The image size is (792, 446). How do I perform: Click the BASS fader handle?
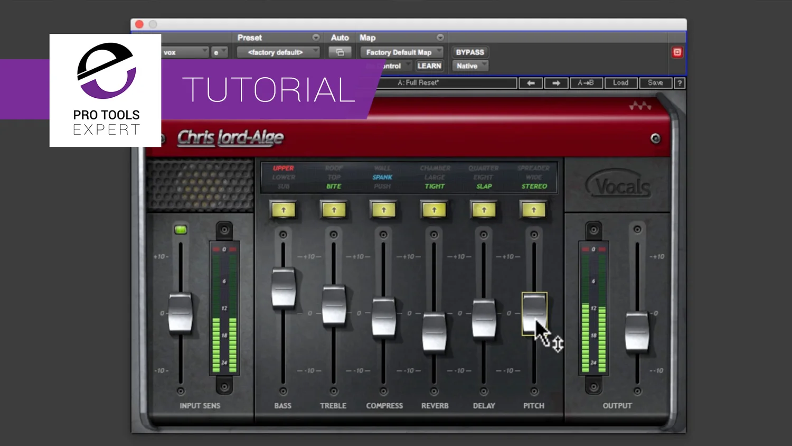coord(284,289)
